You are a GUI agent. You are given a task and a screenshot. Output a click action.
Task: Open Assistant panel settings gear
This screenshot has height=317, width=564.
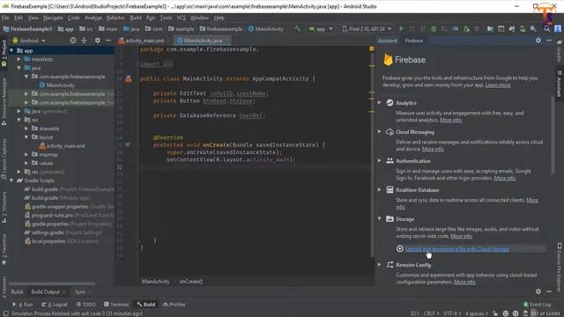(538, 41)
